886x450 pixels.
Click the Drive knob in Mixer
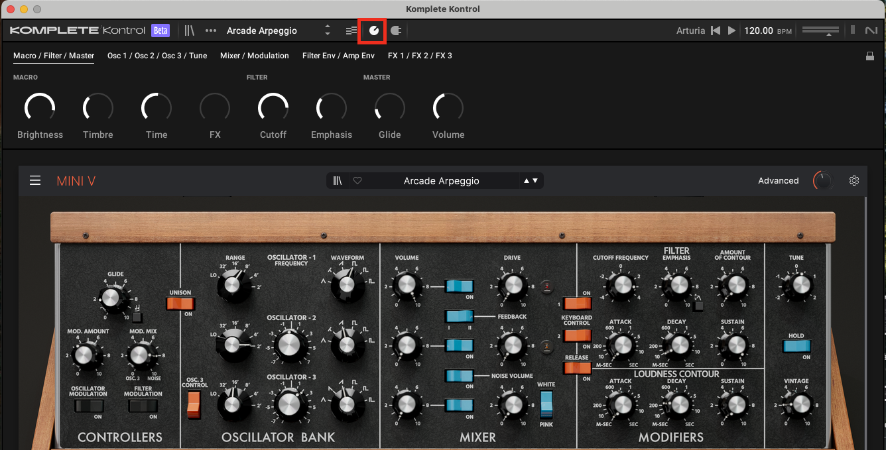(x=512, y=286)
